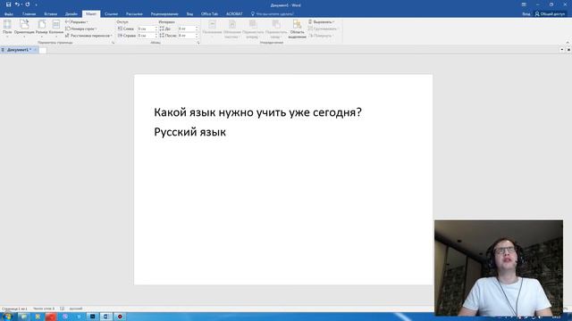Click text line 'Русский язык' in document

[189, 132]
